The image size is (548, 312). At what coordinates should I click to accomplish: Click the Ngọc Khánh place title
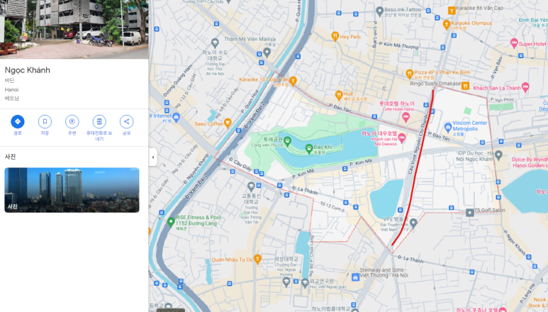tap(28, 70)
